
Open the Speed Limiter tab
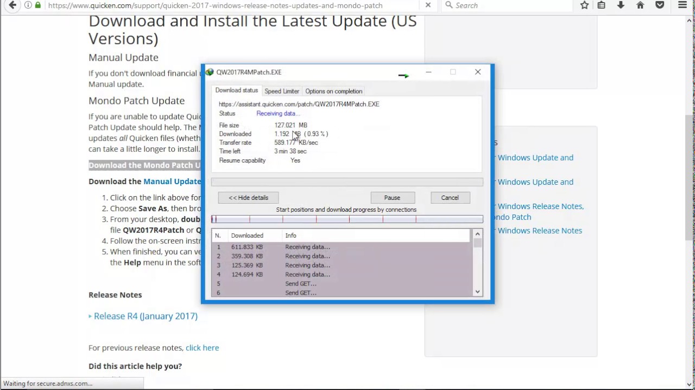[282, 91]
